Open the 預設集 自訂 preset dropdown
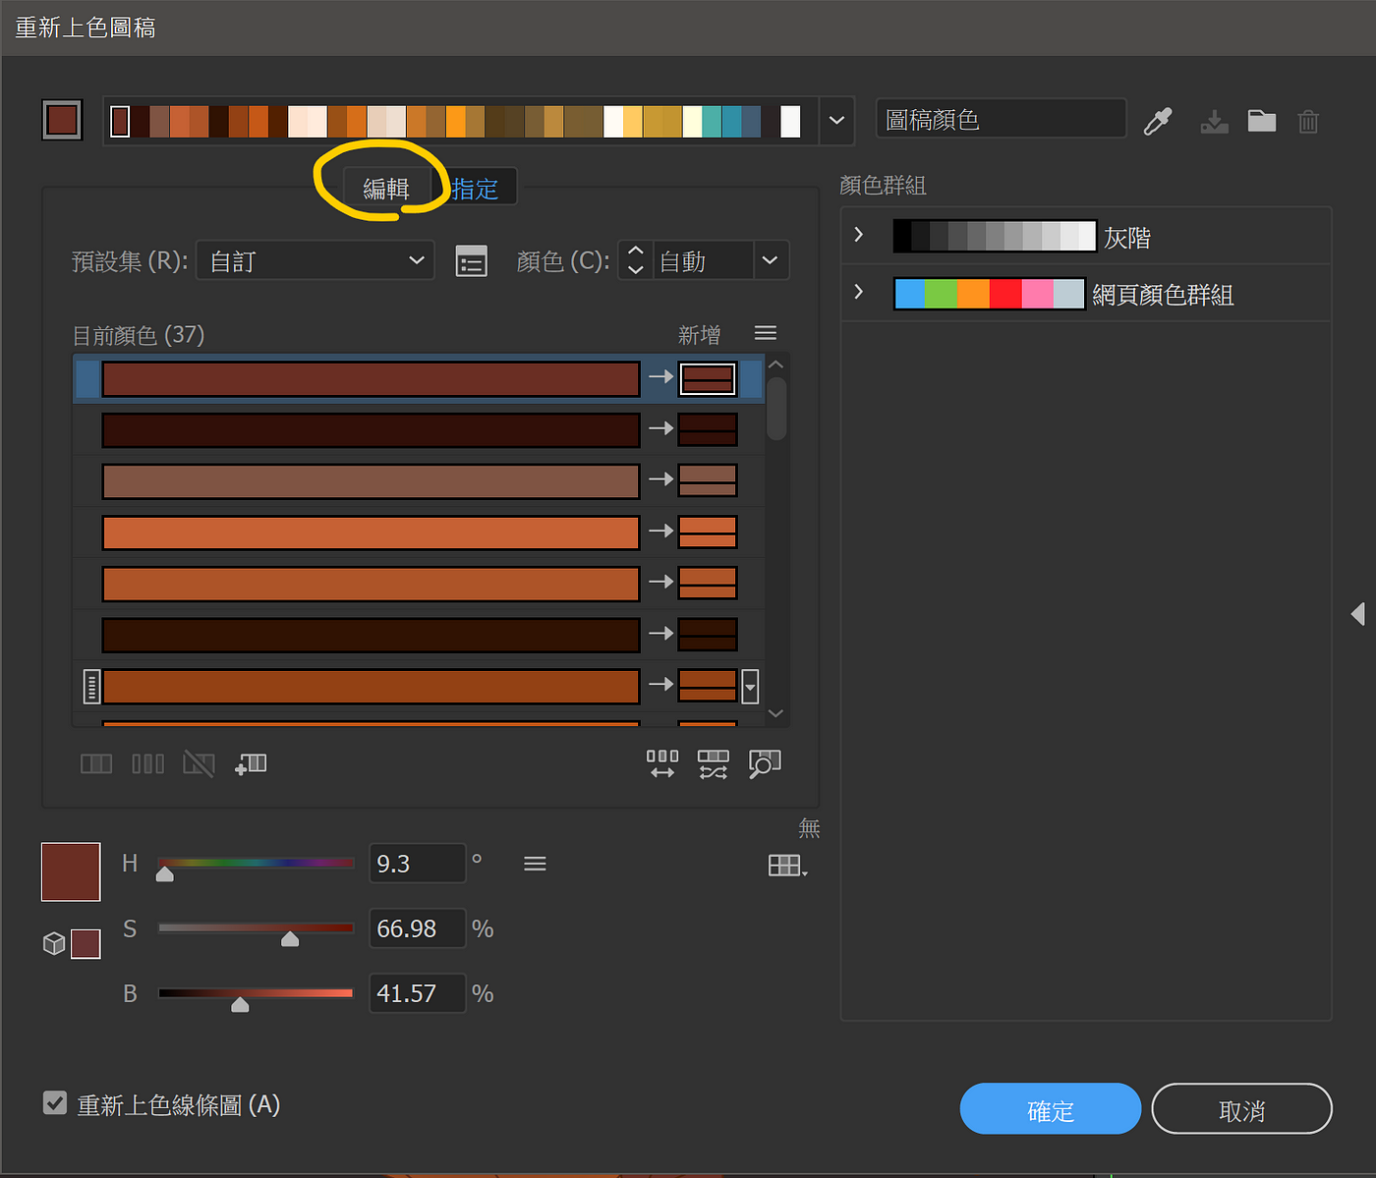Viewport: 1376px width, 1178px height. (315, 260)
